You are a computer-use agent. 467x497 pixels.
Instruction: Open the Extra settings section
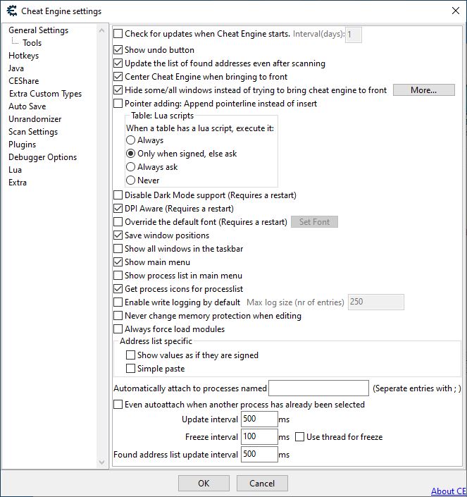(x=18, y=183)
